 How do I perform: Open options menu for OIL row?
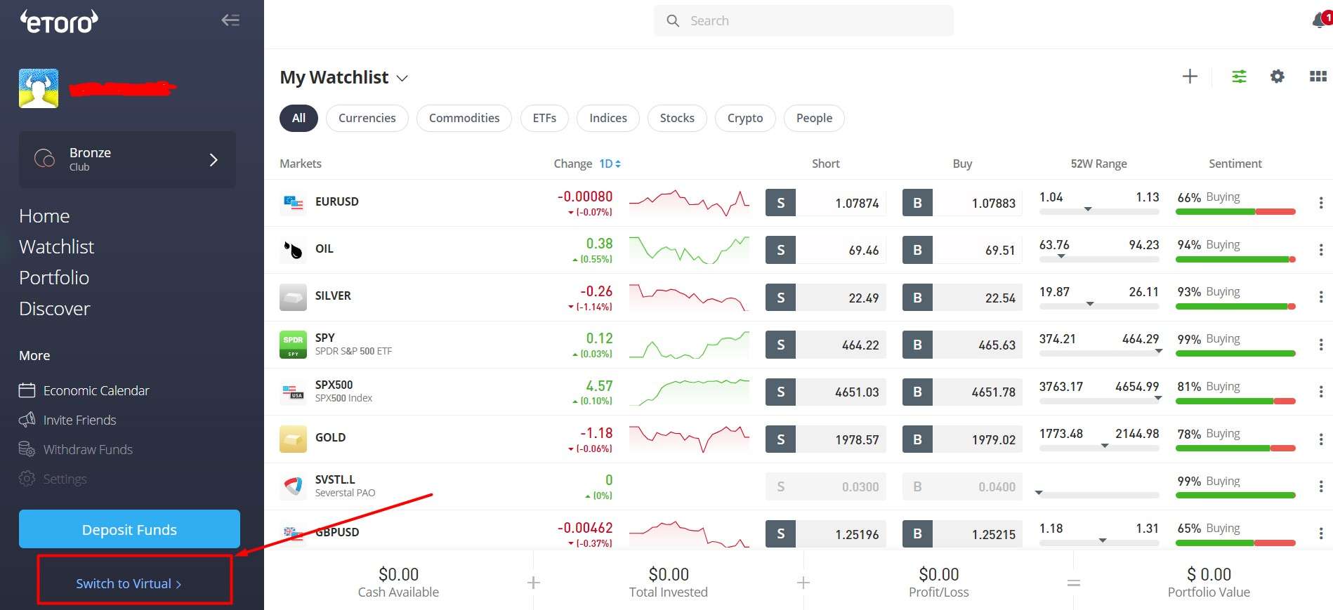click(x=1321, y=250)
